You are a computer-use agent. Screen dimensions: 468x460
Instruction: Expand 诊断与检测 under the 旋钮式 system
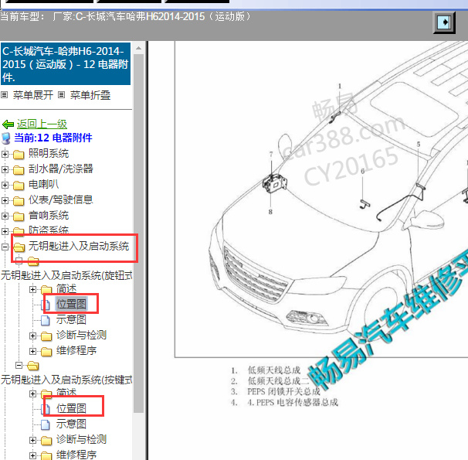pyautogui.click(x=33, y=336)
